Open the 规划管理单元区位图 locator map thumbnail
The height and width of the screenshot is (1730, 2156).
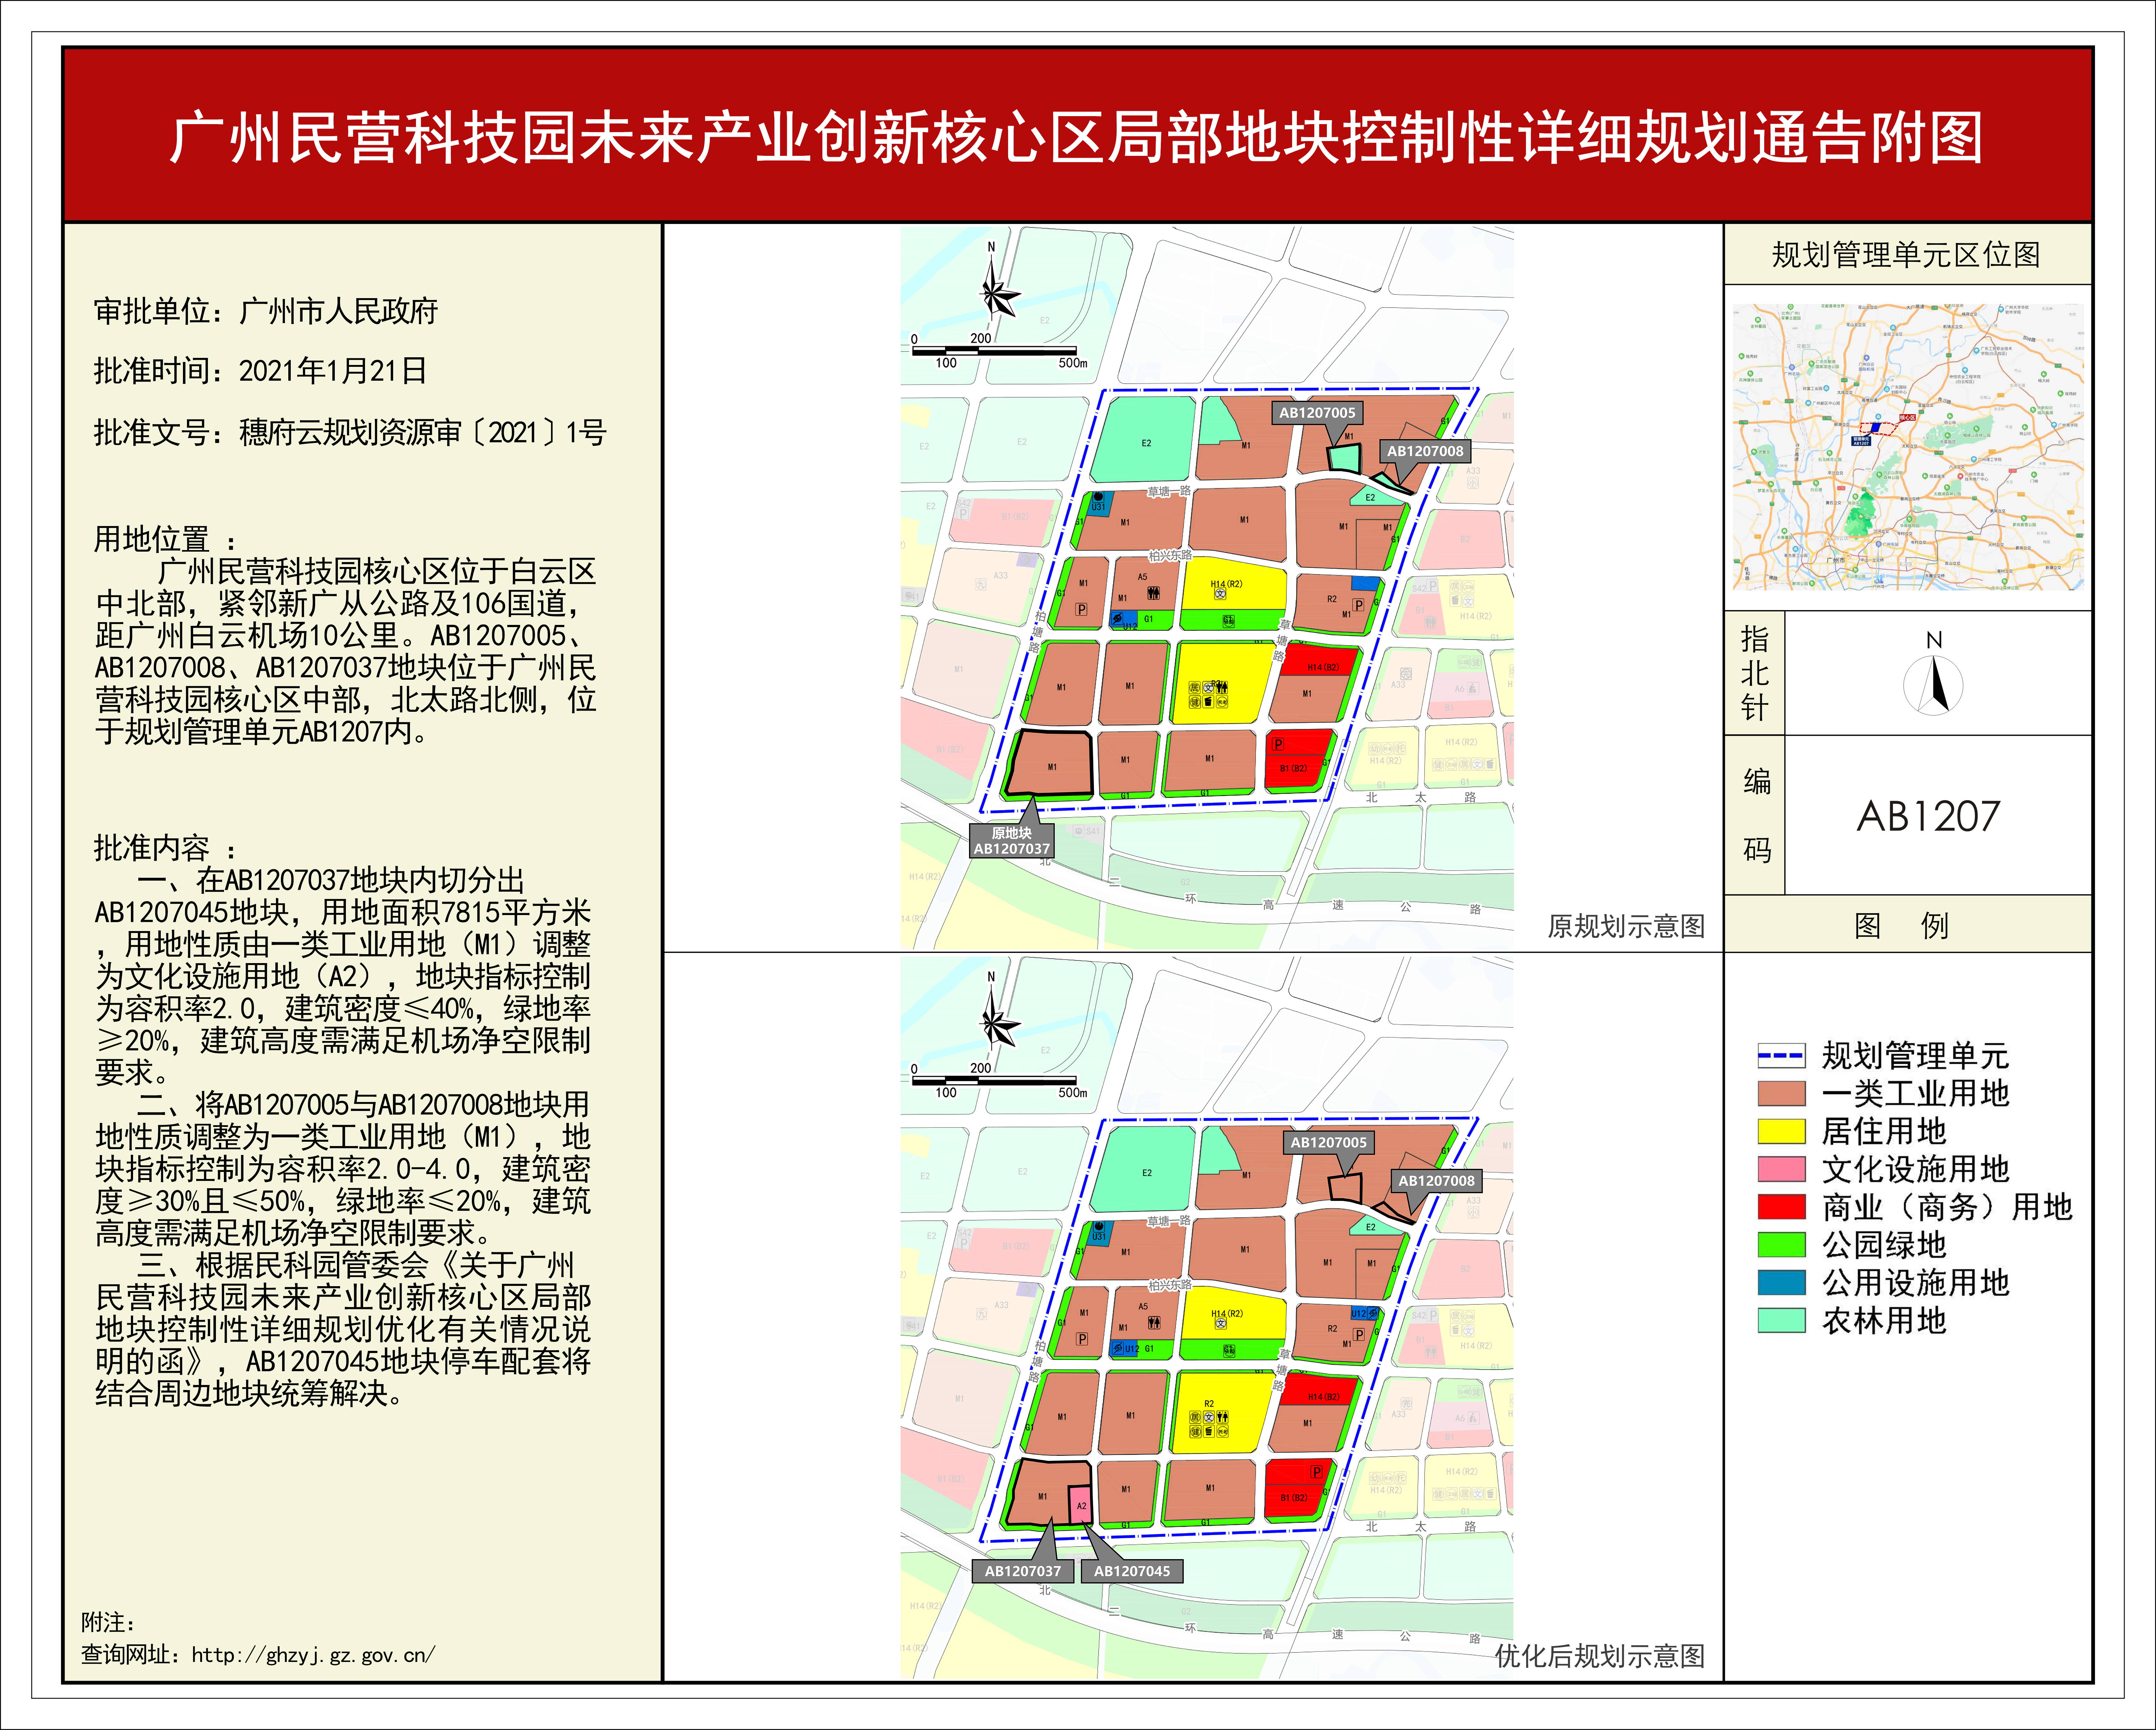1908,447
